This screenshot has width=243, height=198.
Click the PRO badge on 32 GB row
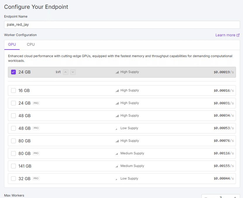click(x=36, y=178)
